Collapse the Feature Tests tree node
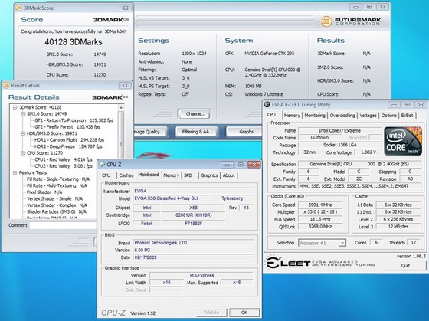The height and width of the screenshot is (321, 429). [x=15, y=172]
